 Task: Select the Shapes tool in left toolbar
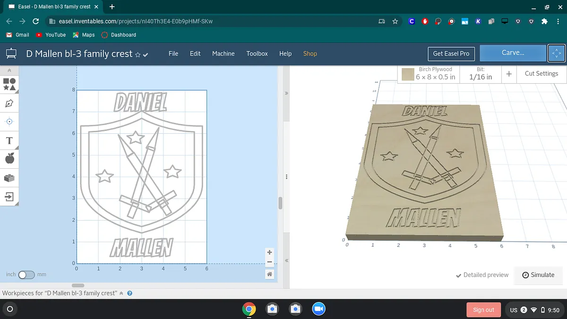[x=9, y=85]
